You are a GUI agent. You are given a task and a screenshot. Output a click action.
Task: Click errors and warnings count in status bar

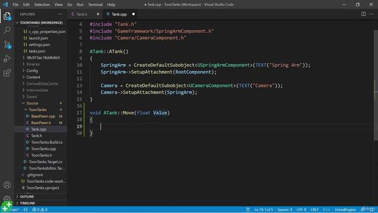point(40,209)
